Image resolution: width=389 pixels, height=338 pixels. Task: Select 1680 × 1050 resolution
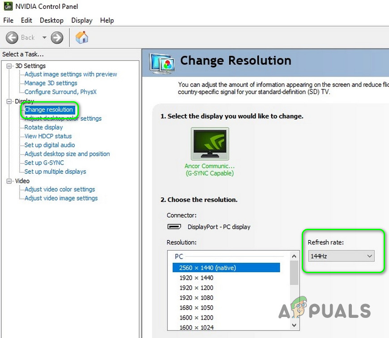[x=197, y=308]
